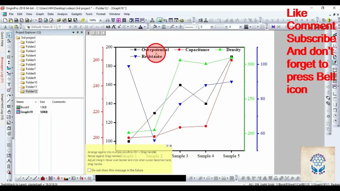Open the Messages Log side tab
This screenshot has height=191, width=340.
coord(2,70)
